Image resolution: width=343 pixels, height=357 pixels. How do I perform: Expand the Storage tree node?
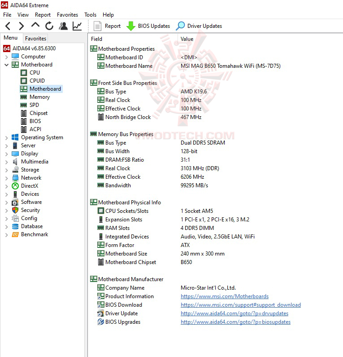pos(7,170)
